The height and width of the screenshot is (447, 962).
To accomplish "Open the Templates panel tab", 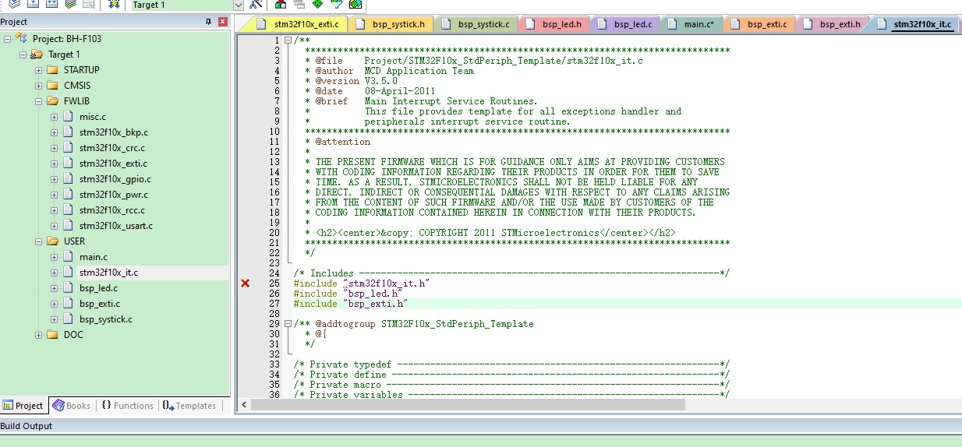I will (189, 406).
